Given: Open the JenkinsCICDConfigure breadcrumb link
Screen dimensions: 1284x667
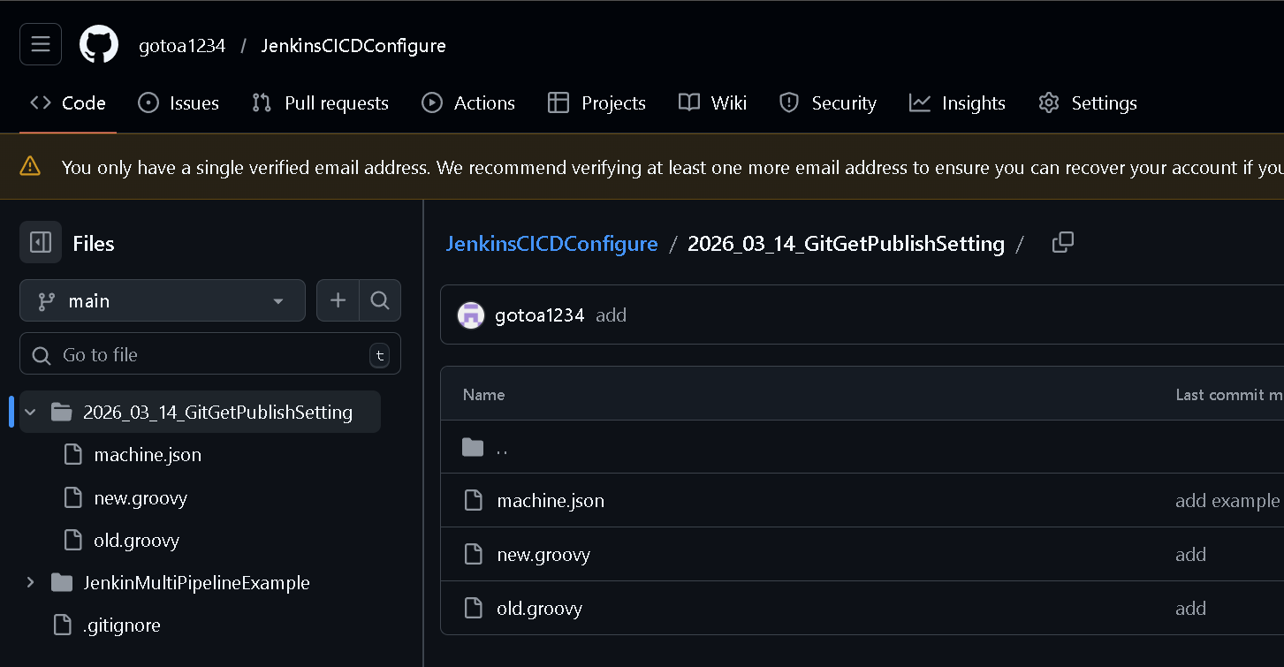Looking at the screenshot, I should tap(551, 244).
